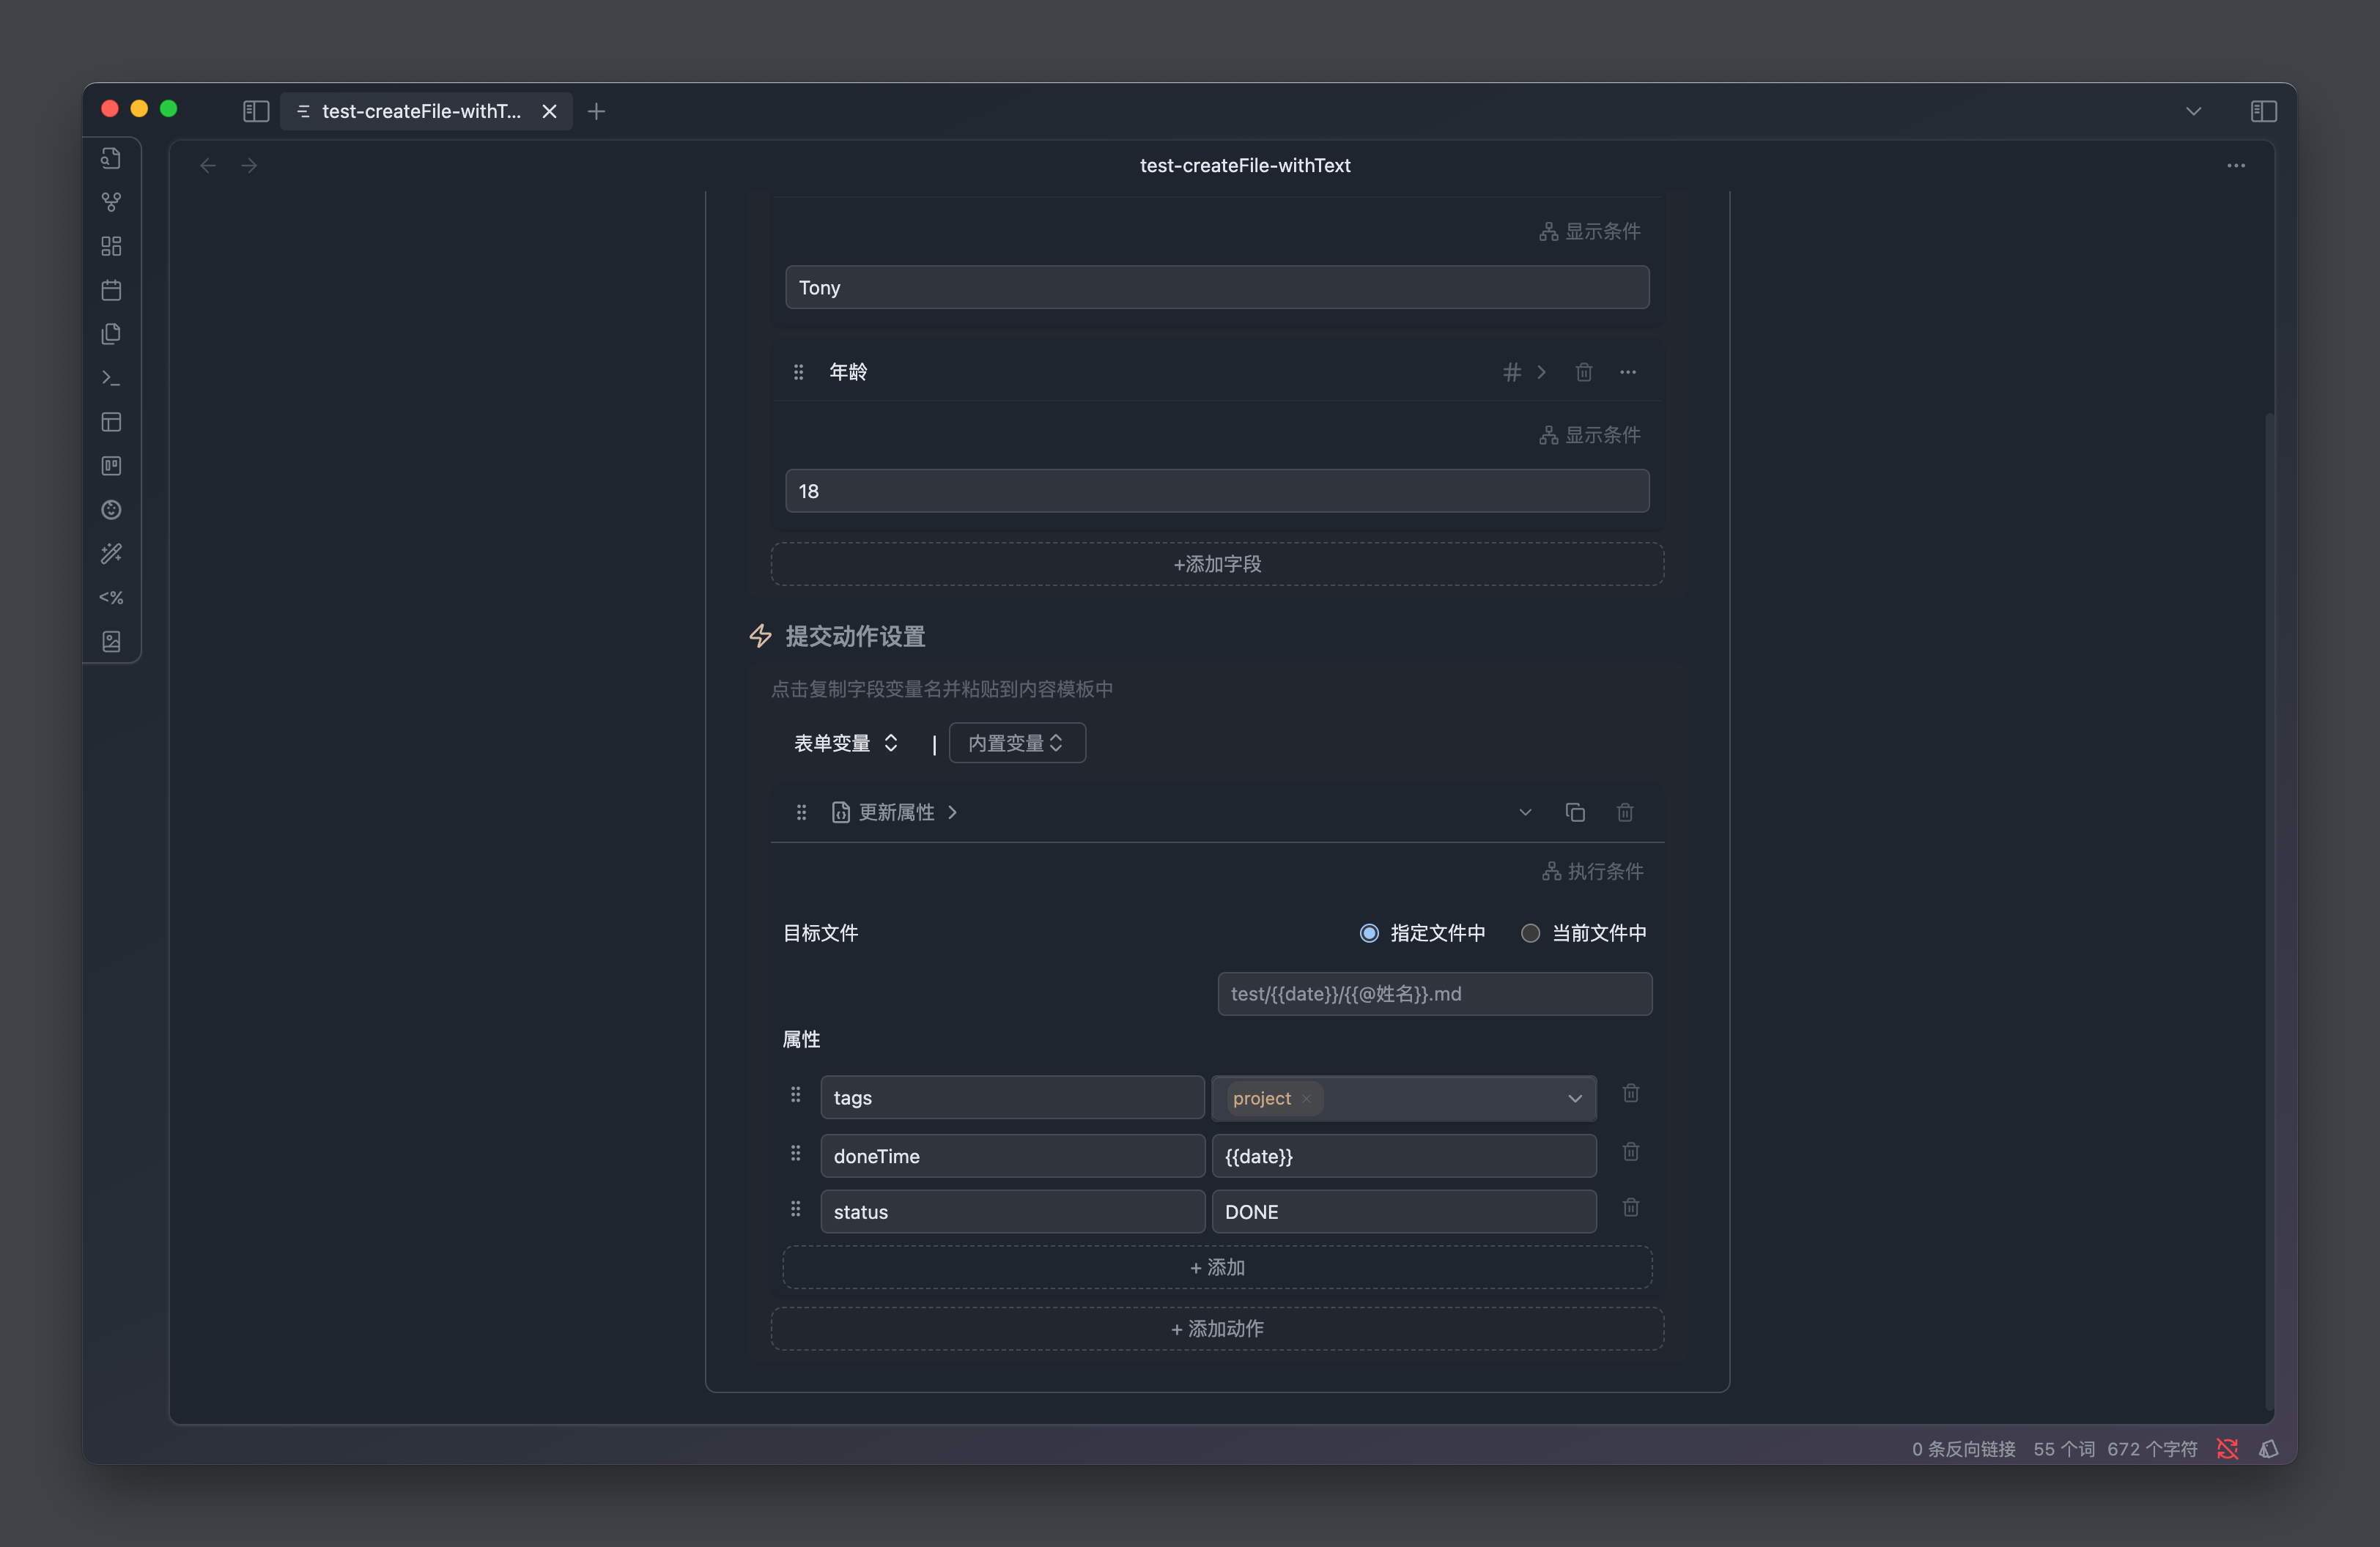This screenshot has height=1547, width=2380.
Task: Delete the doneTime property row
Action: (x=1630, y=1152)
